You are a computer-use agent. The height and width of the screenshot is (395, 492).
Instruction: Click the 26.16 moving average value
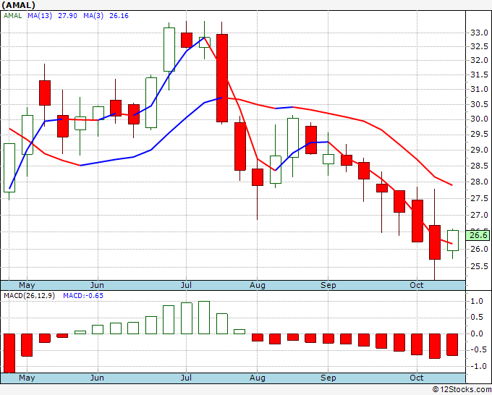click(x=119, y=16)
